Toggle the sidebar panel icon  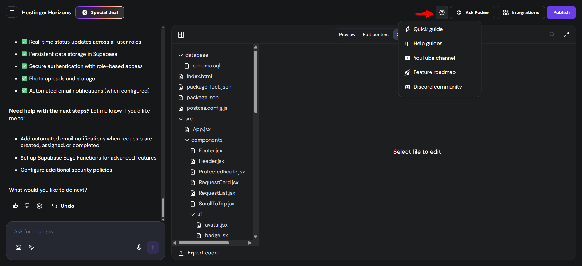[181, 35]
